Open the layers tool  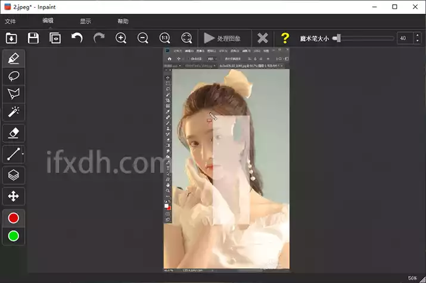point(14,175)
